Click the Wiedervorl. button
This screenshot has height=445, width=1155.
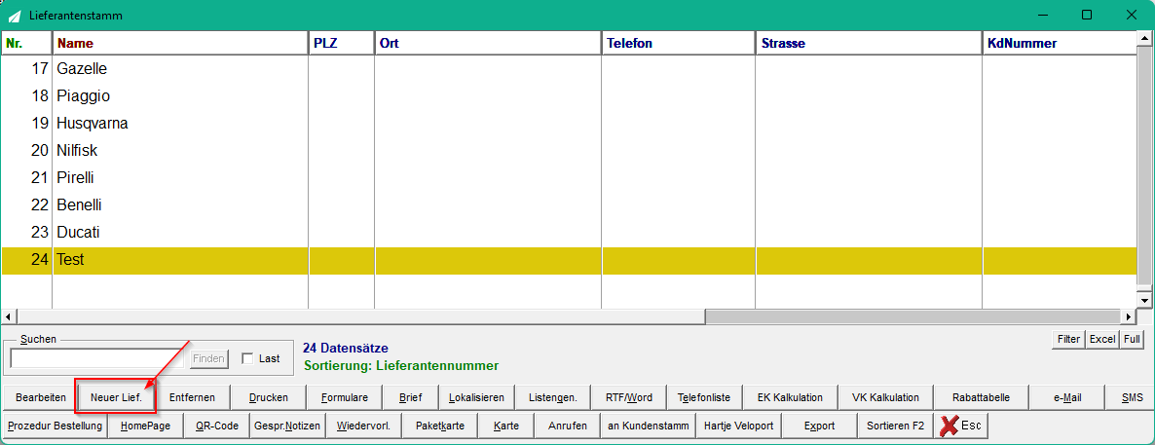tap(363, 426)
